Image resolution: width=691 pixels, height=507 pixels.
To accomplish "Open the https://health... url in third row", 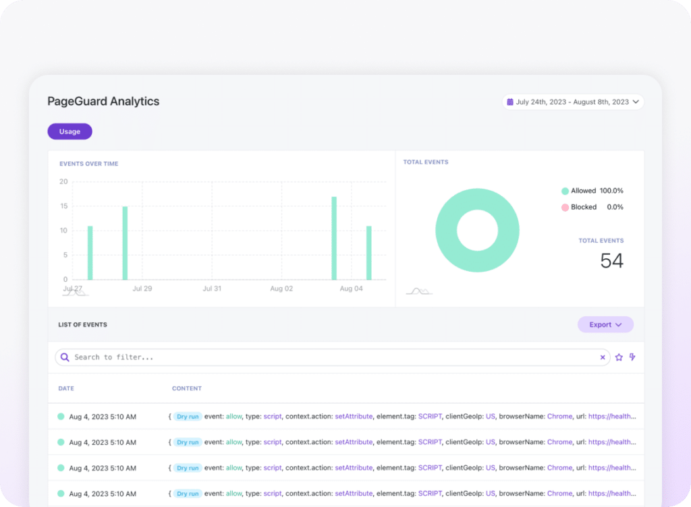I will click(x=612, y=468).
